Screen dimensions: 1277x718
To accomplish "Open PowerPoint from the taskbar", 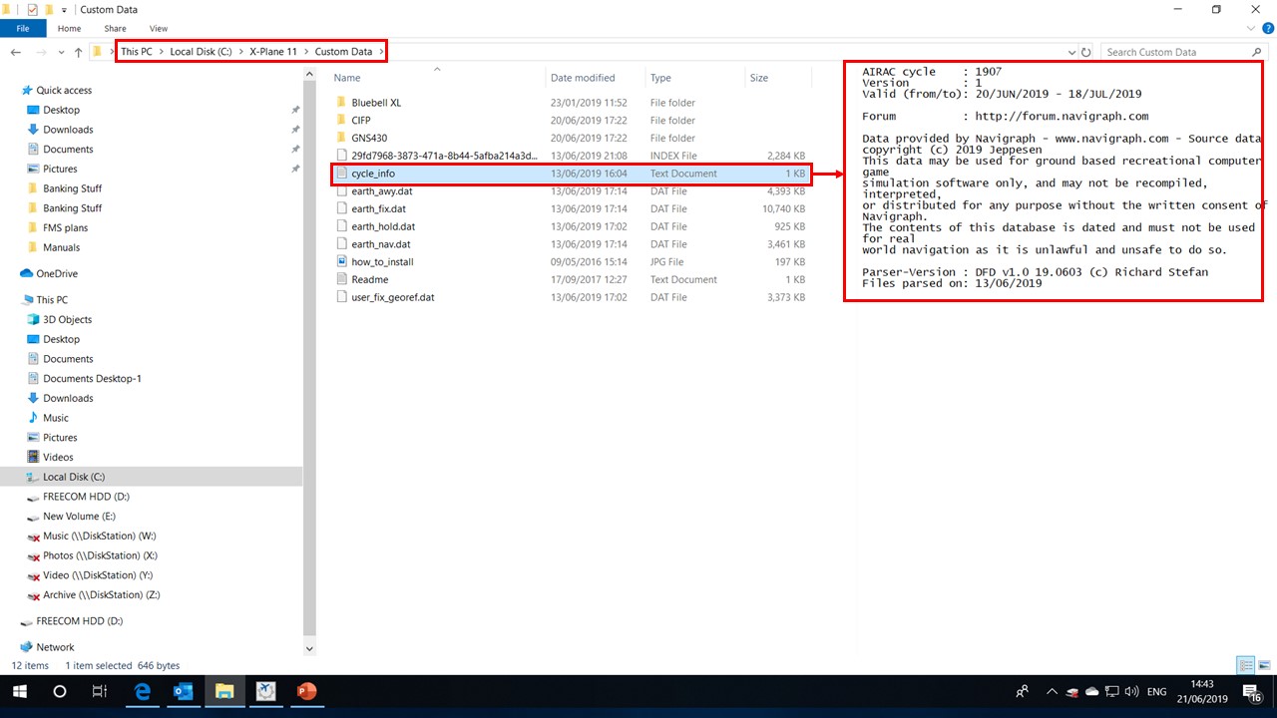I will (x=306, y=691).
